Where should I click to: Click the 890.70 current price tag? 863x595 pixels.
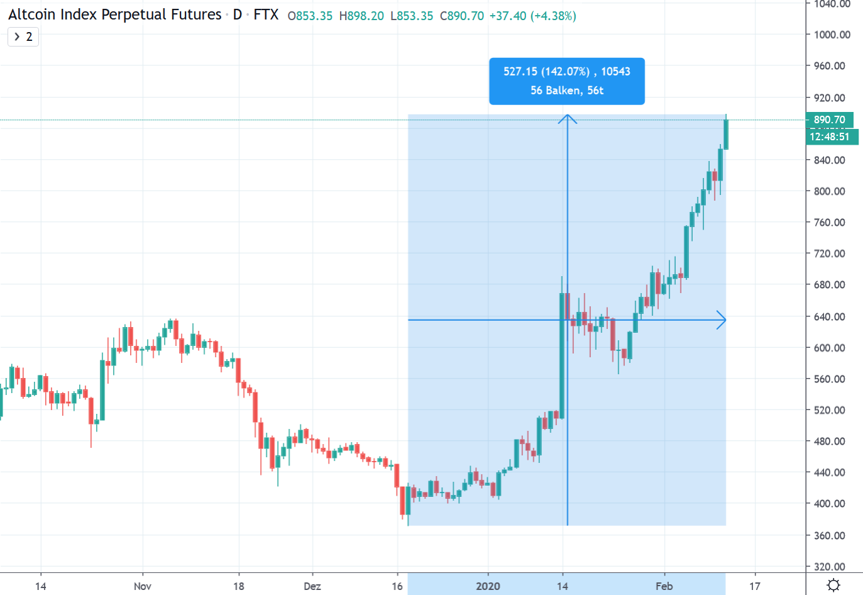829,120
